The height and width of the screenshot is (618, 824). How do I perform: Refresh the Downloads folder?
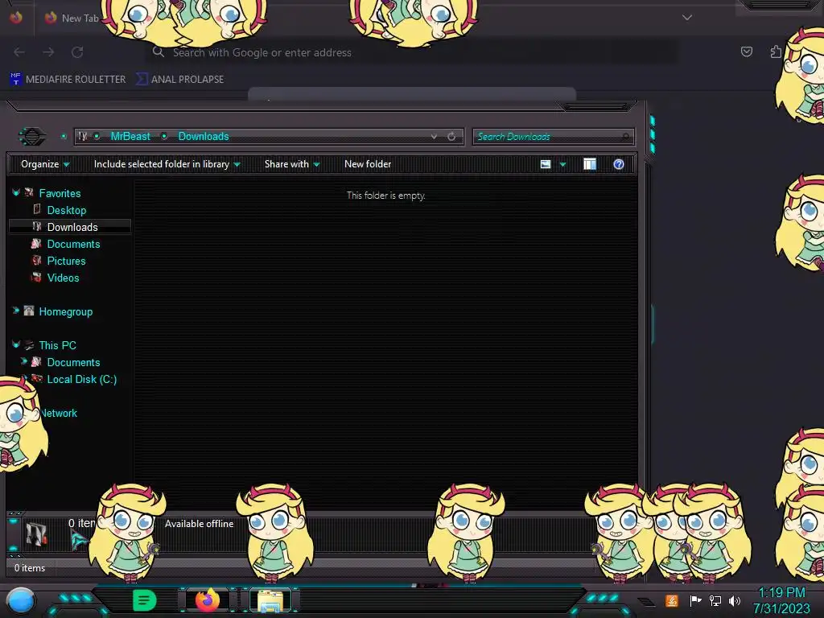pyautogui.click(x=451, y=137)
